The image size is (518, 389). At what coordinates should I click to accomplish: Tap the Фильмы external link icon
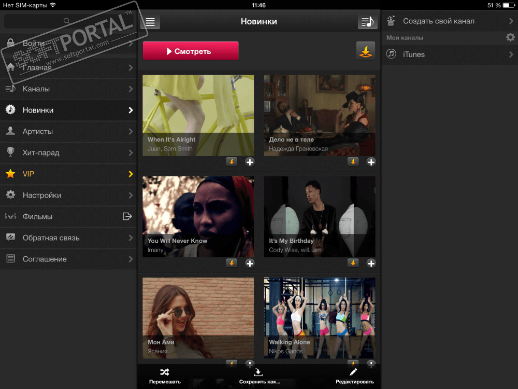pos(127,216)
